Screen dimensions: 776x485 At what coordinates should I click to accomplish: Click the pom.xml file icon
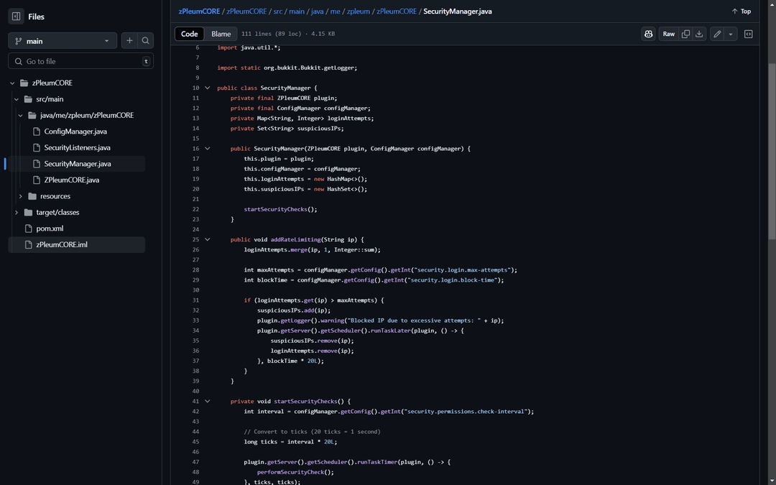pos(28,228)
